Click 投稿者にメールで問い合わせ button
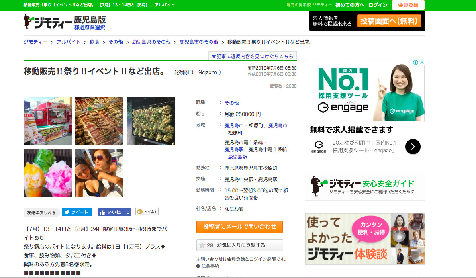Image resolution: width=476 pixels, height=278 pixels. [x=239, y=227]
